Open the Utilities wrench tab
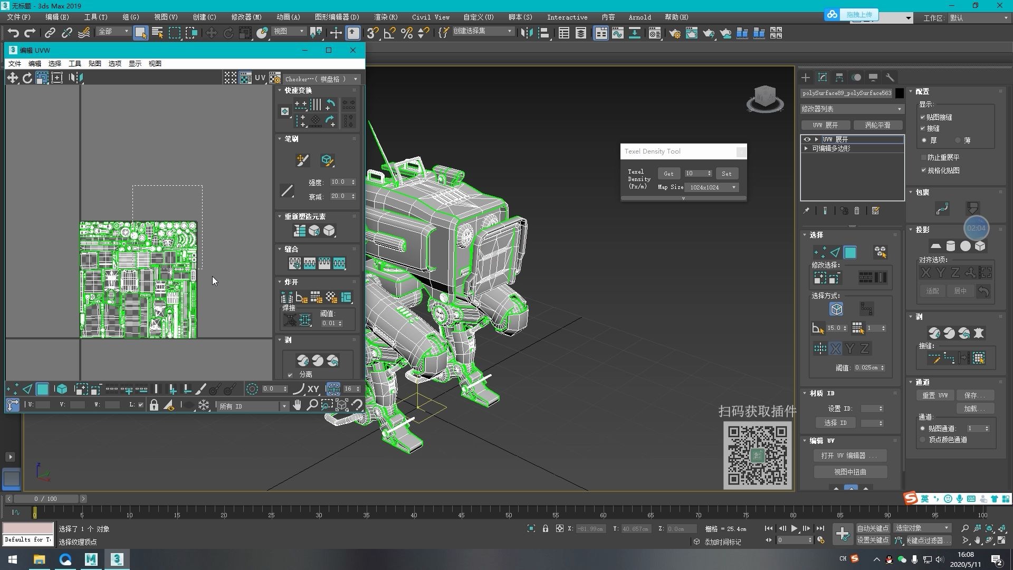 [890, 78]
